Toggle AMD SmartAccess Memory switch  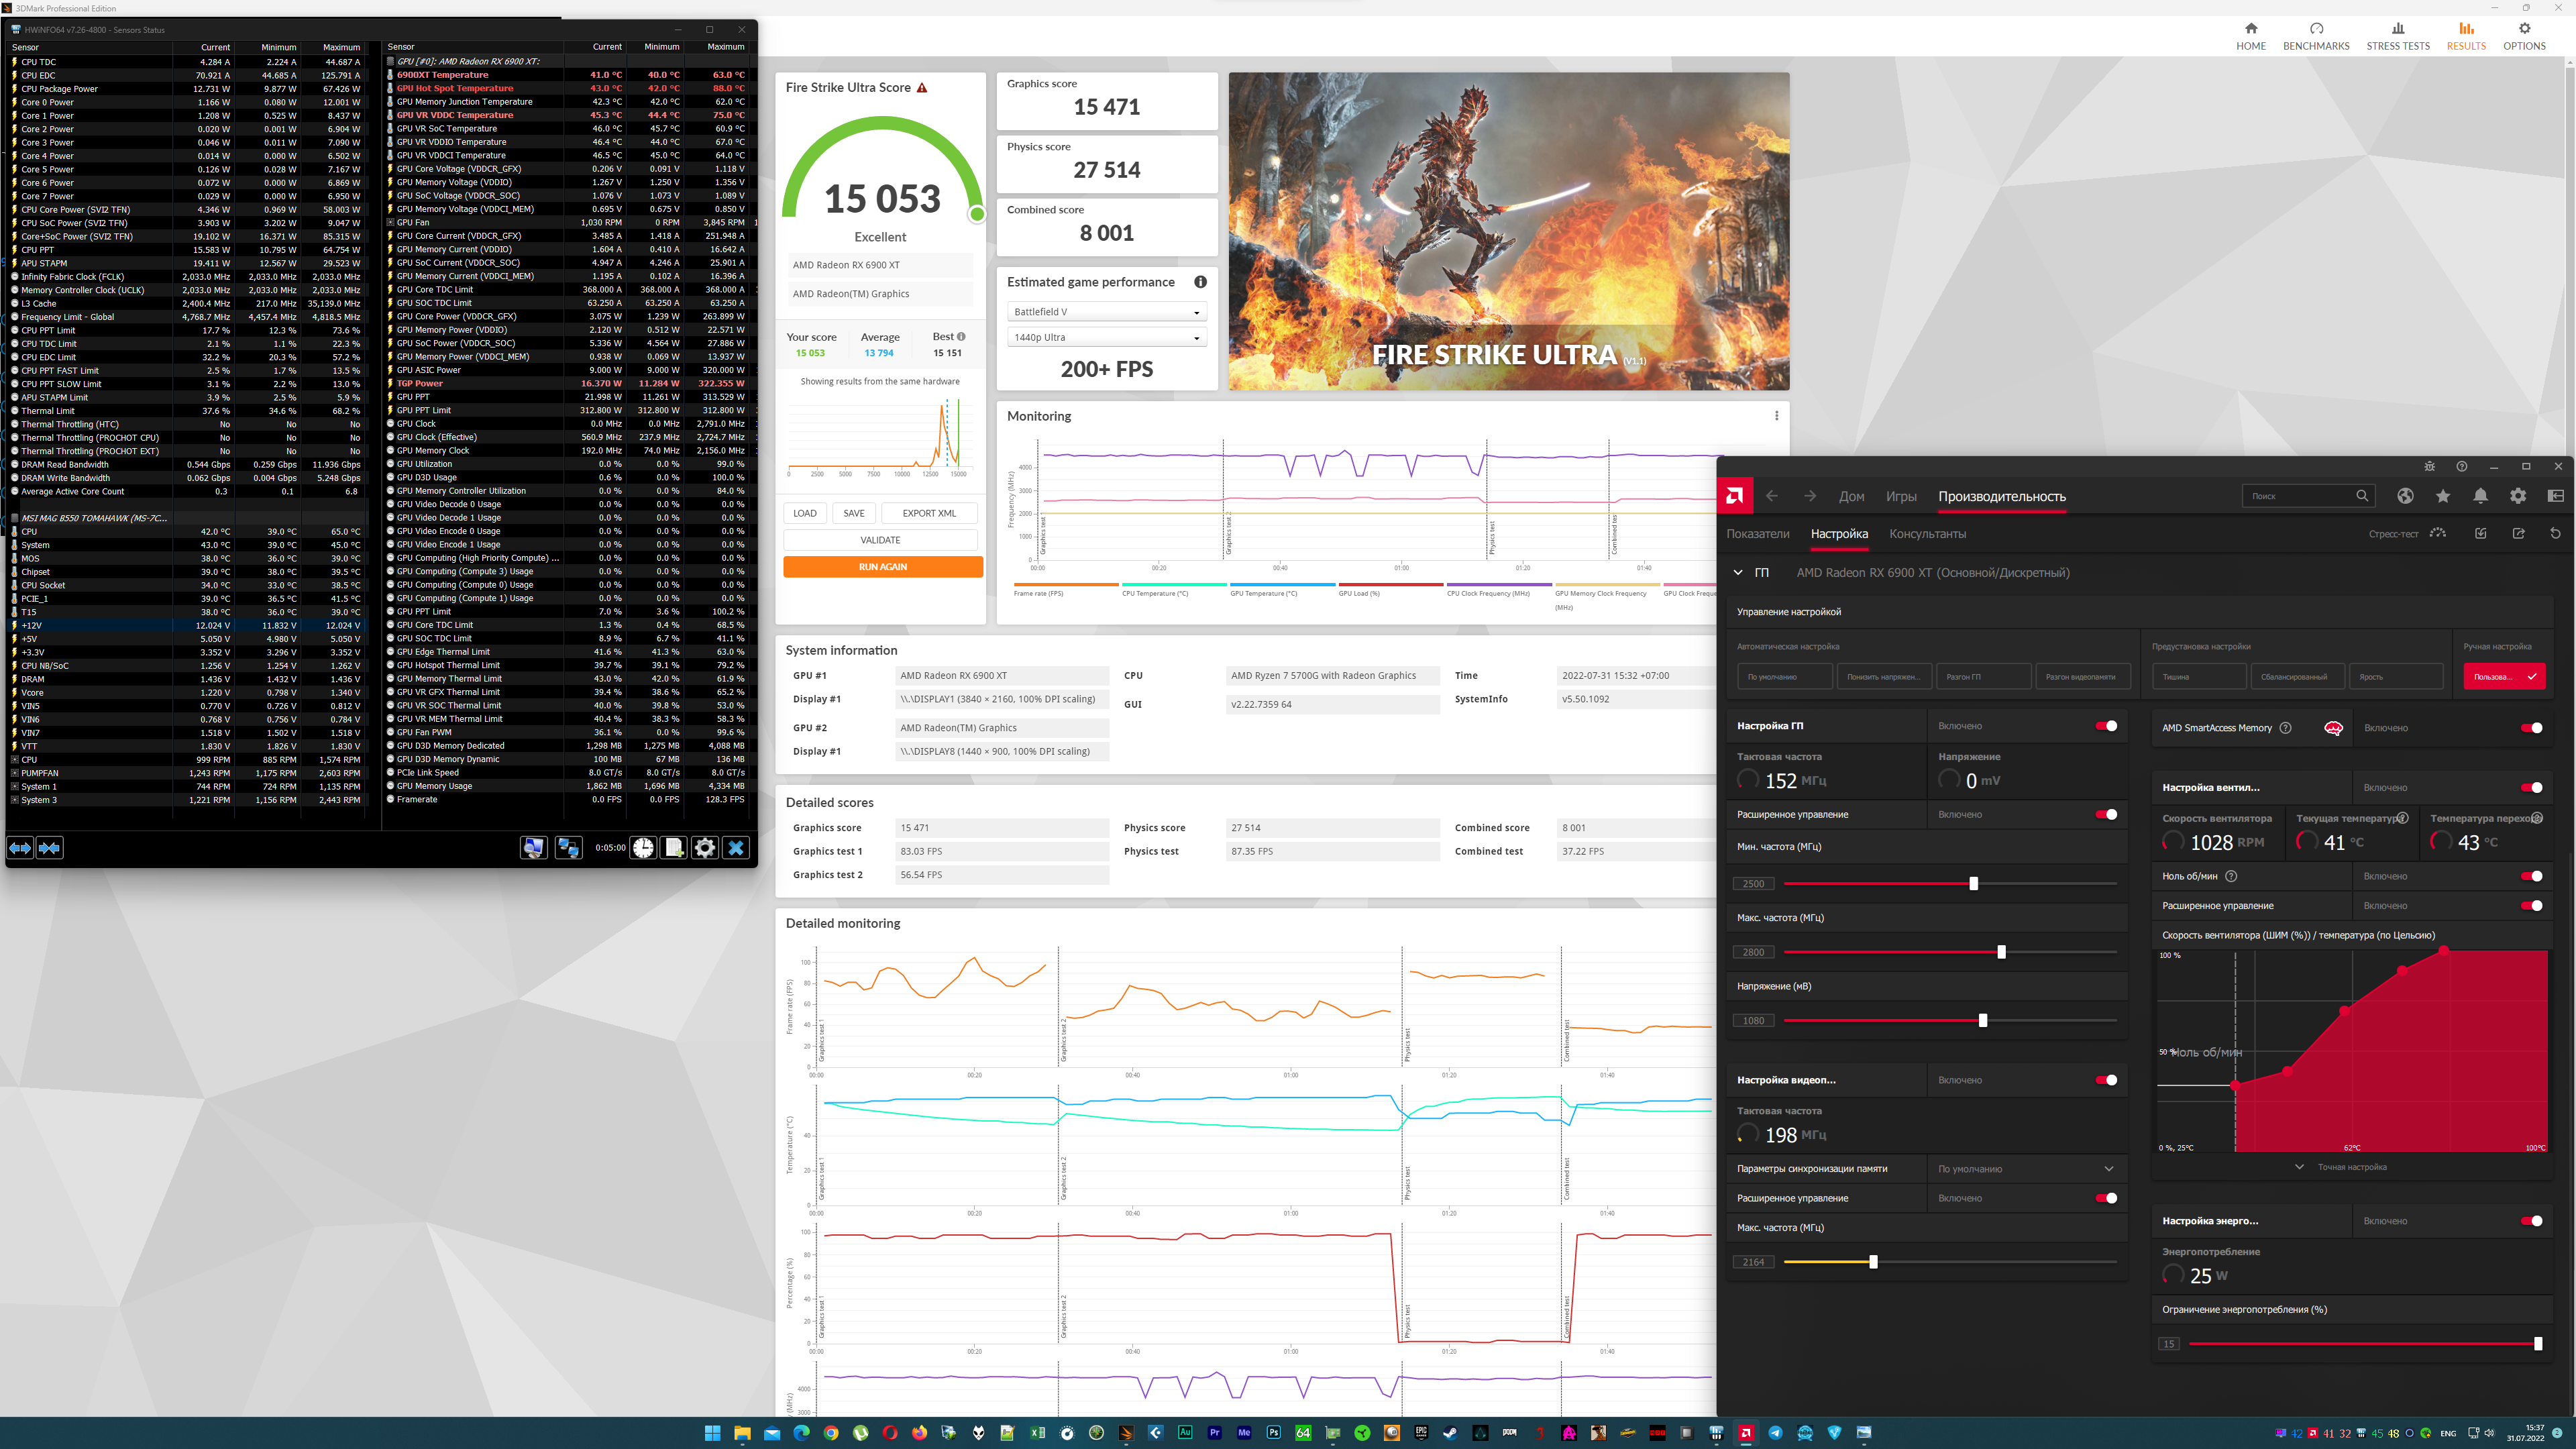tap(2531, 728)
